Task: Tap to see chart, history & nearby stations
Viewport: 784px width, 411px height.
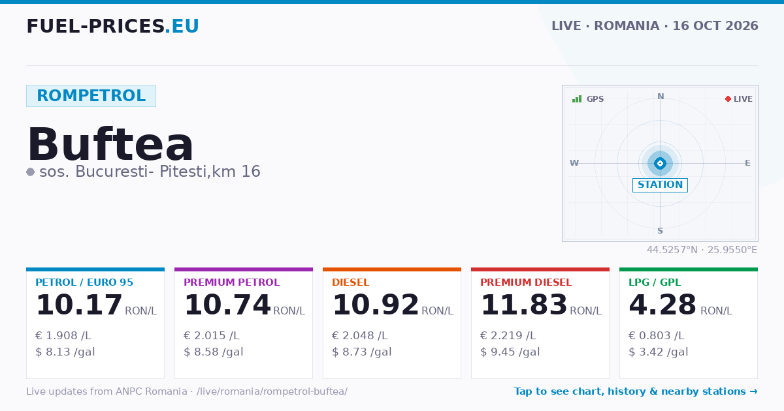Action: pos(636,391)
